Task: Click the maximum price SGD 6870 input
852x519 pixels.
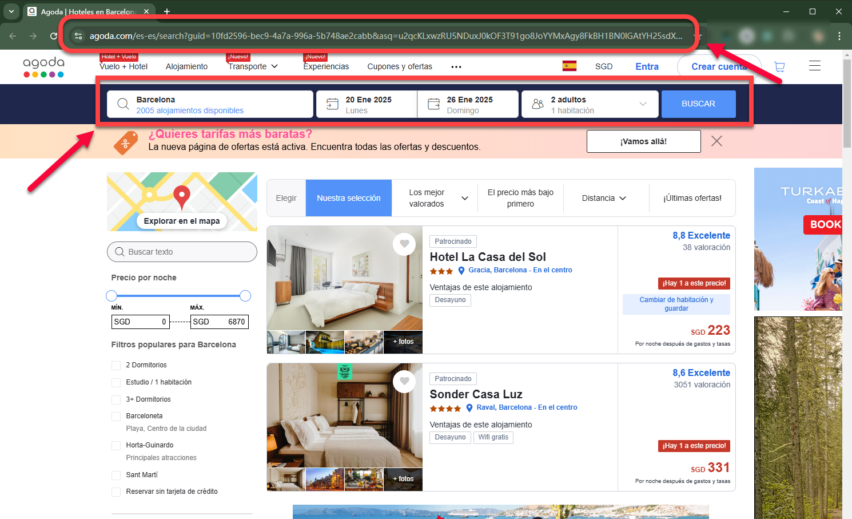Action: coord(219,322)
